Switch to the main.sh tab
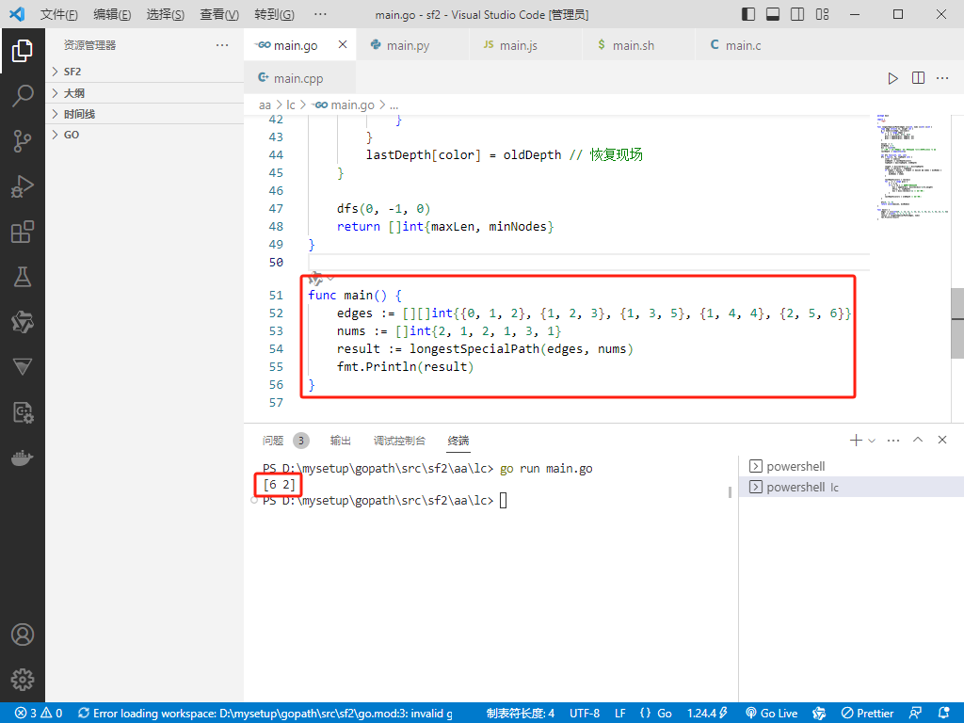 [x=639, y=45]
